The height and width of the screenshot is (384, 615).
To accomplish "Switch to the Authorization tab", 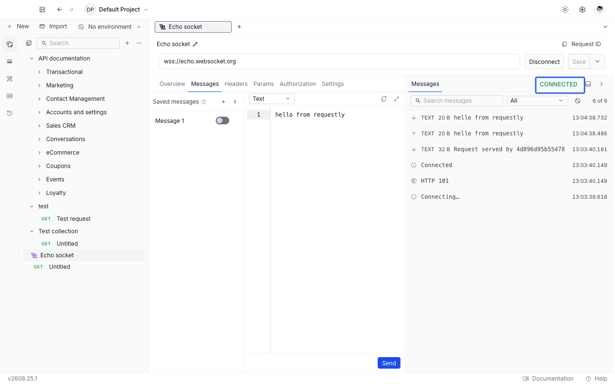I will (x=298, y=84).
